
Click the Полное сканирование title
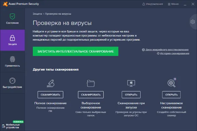coord(50,103)
